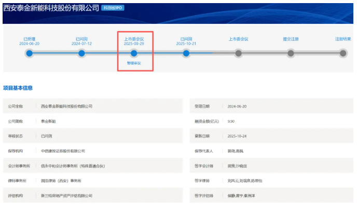Select the 已问询 2024-07-12 timeline dot
This screenshot has width=357, height=207.
81,53
